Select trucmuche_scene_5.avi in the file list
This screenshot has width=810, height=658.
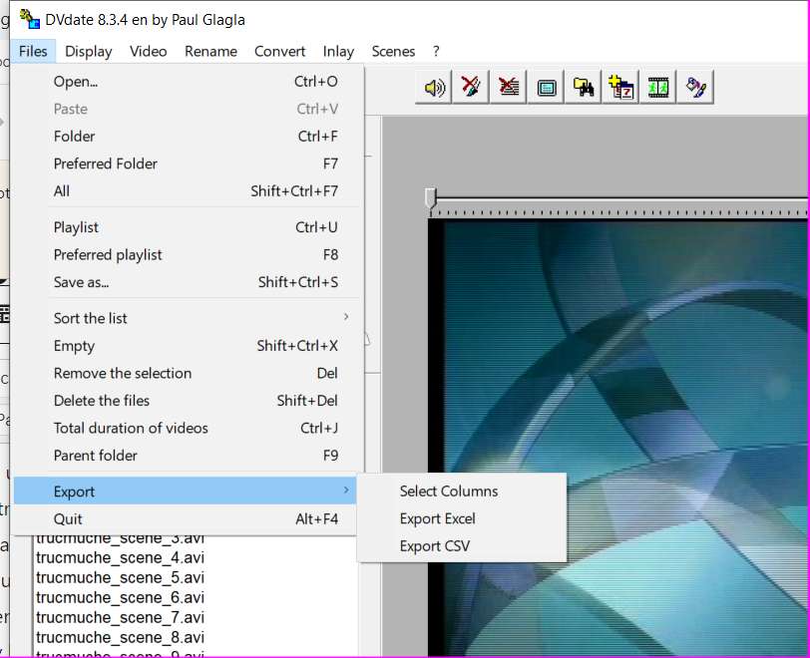point(120,577)
